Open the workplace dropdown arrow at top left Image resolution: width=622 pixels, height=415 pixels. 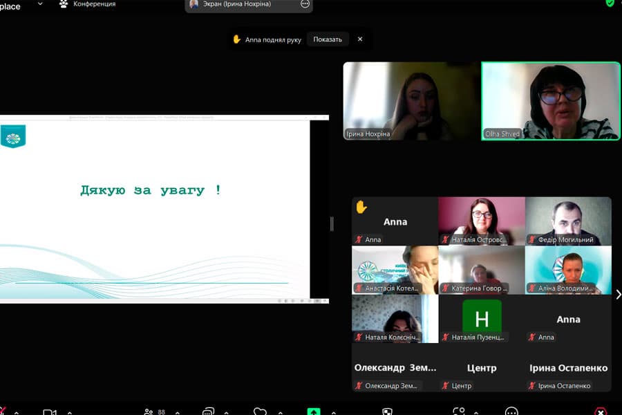coord(39,4)
